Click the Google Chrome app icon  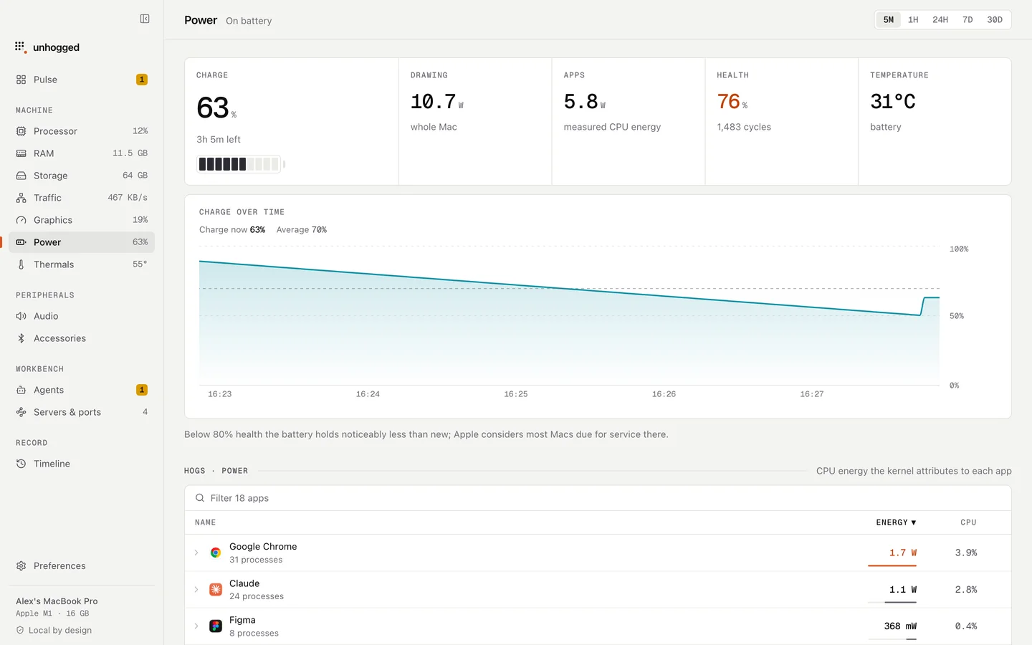[215, 553]
